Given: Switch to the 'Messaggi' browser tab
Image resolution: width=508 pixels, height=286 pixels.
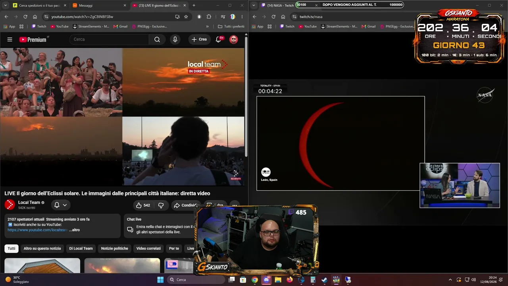Looking at the screenshot, I should pyautogui.click(x=99, y=6).
